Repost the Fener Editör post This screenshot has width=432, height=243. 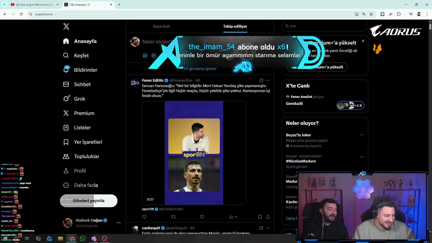pos(173,217)
